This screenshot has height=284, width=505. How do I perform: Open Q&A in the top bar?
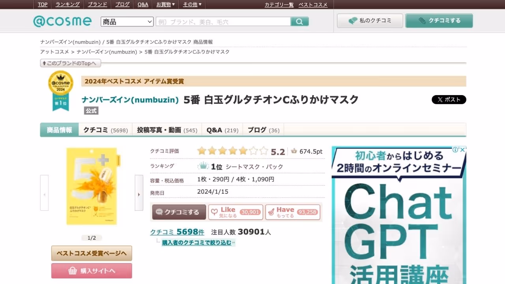[x=143, y=4]
